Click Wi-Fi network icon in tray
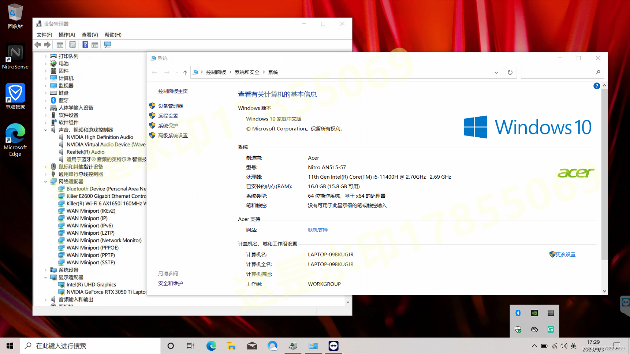The image size is (630, 354). click(x=554, y=346)
